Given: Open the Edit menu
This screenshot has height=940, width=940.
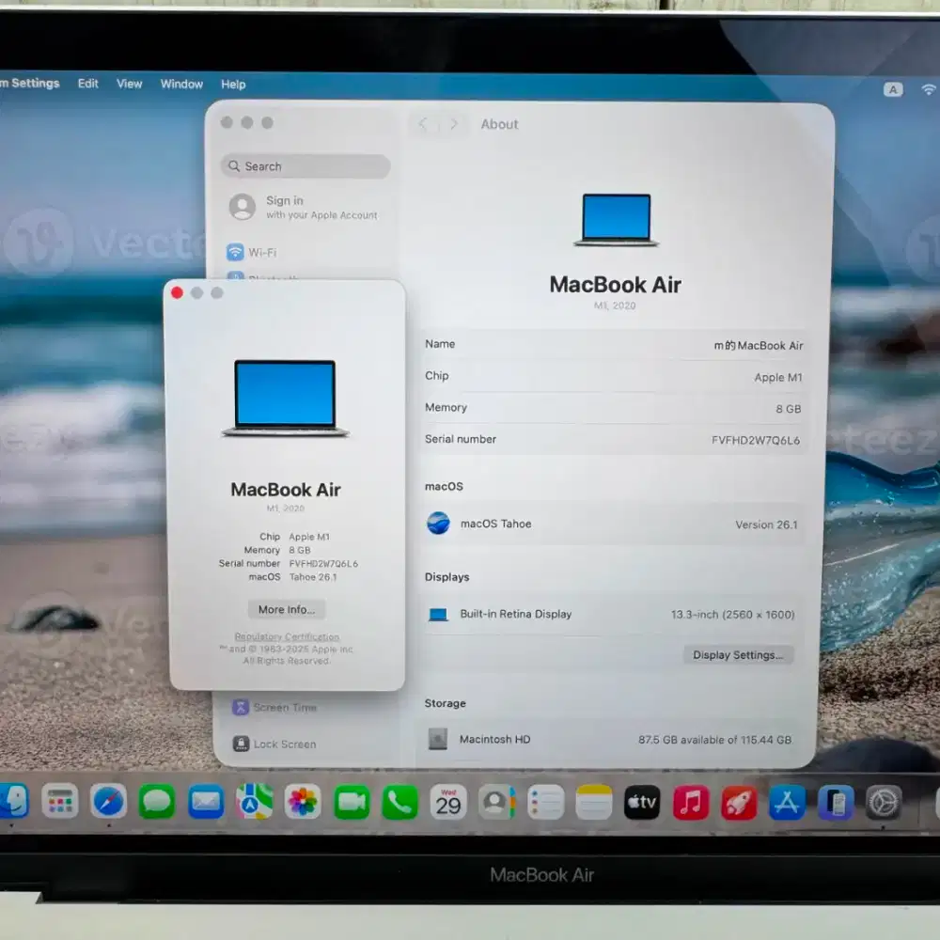Looking at the screenshot, I should click(88, 84).
